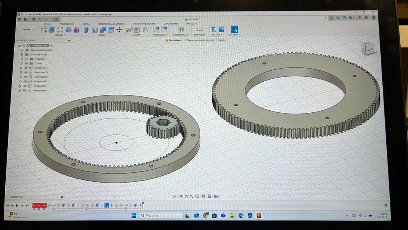Click the Press Pull tool icon
Image resolution: width=408 pixels, height=230 pixels.
click(x=86, y=30)
